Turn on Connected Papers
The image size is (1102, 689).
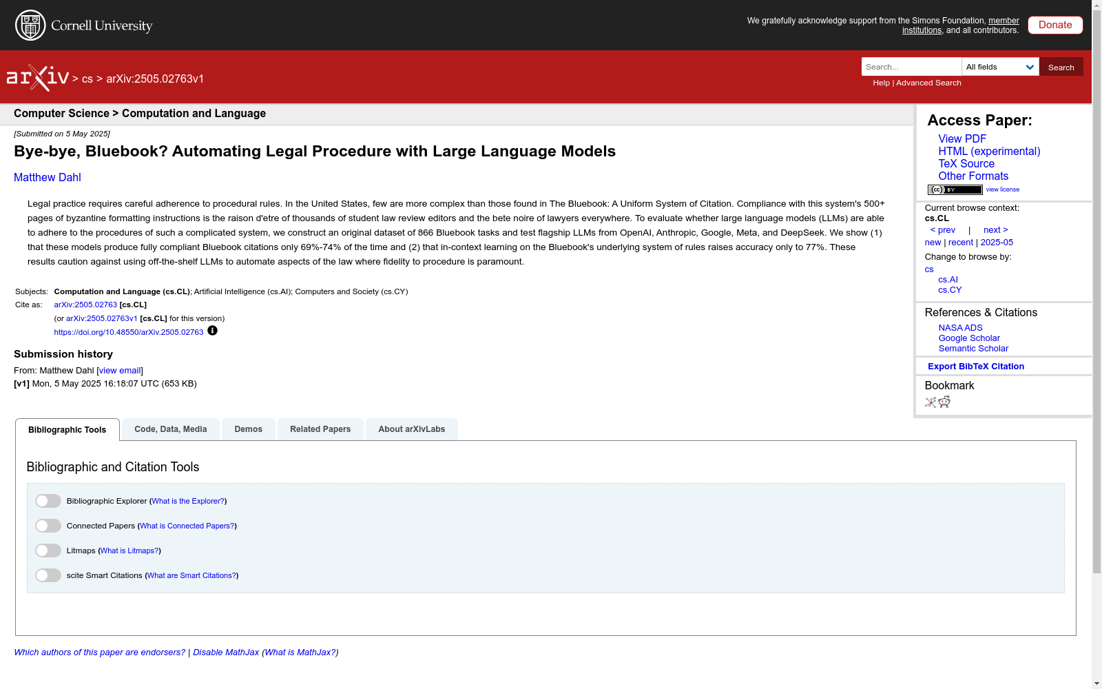(x=48, y=525)
